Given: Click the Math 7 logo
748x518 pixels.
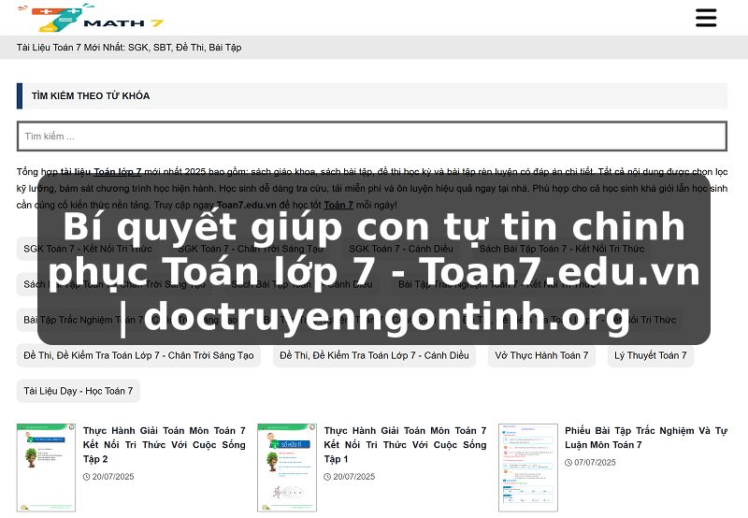Looking at the screenshot, I should 91,18.
